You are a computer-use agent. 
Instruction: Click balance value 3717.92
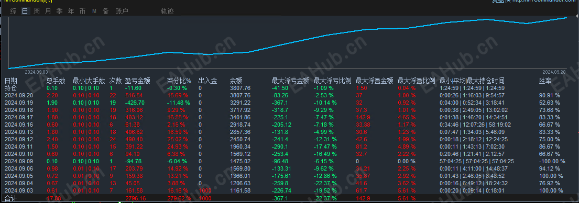(x=240, y=110)
